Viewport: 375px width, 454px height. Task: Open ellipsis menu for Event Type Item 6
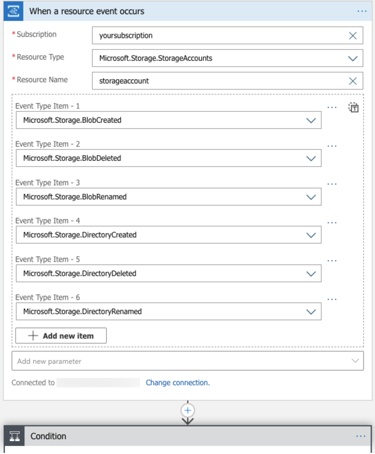tap(332, 299)
